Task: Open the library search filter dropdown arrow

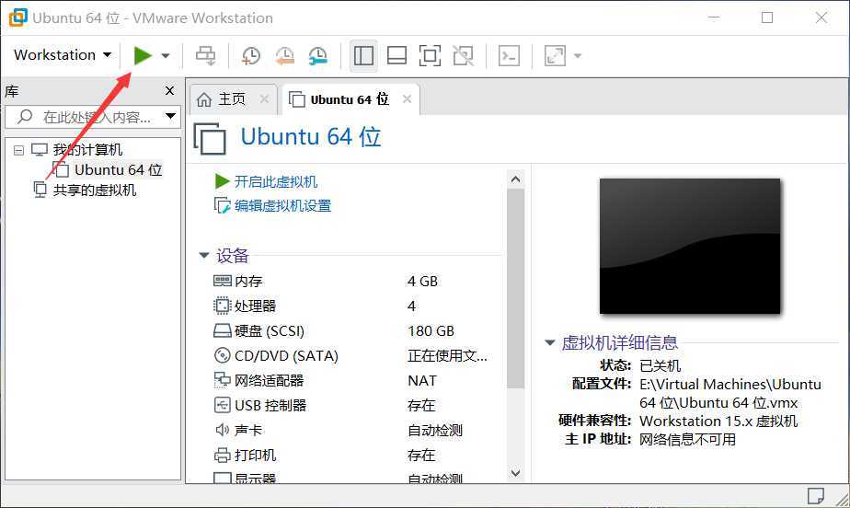Action: 171,116
